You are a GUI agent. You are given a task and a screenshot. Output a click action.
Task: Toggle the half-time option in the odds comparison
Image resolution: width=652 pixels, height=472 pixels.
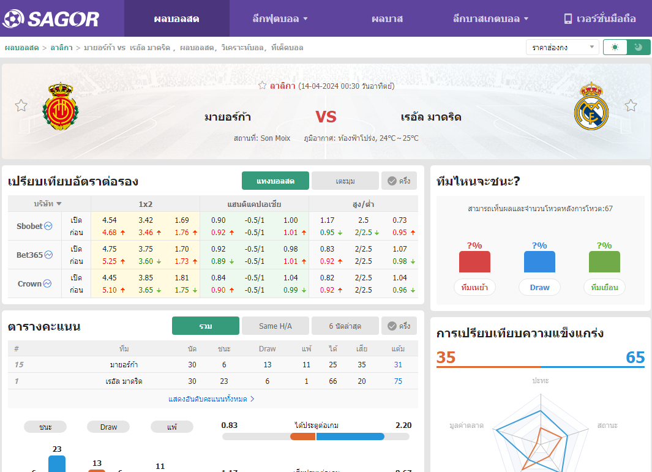click(x=399, y=181)
